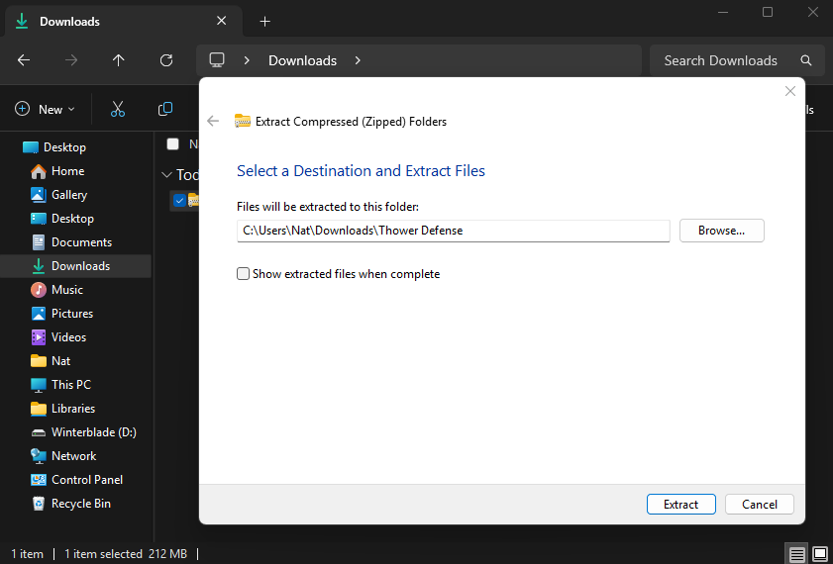Image resolution: width=833 pixels, height=564 pixels.
Task: Click the search magnifier icon
Action: 806,60
